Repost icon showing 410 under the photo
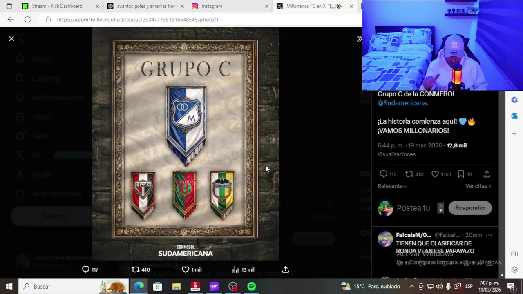This screenshot has width=523, height=294. (x=140, y=269)
